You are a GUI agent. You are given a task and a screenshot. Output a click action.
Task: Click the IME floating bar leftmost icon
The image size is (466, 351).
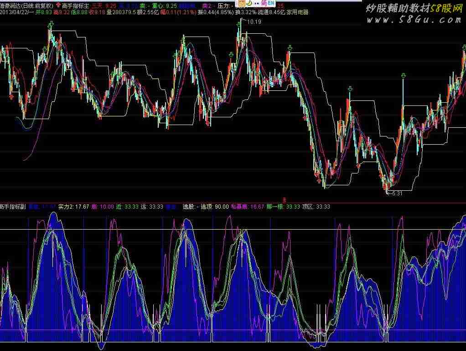point(242,3)
